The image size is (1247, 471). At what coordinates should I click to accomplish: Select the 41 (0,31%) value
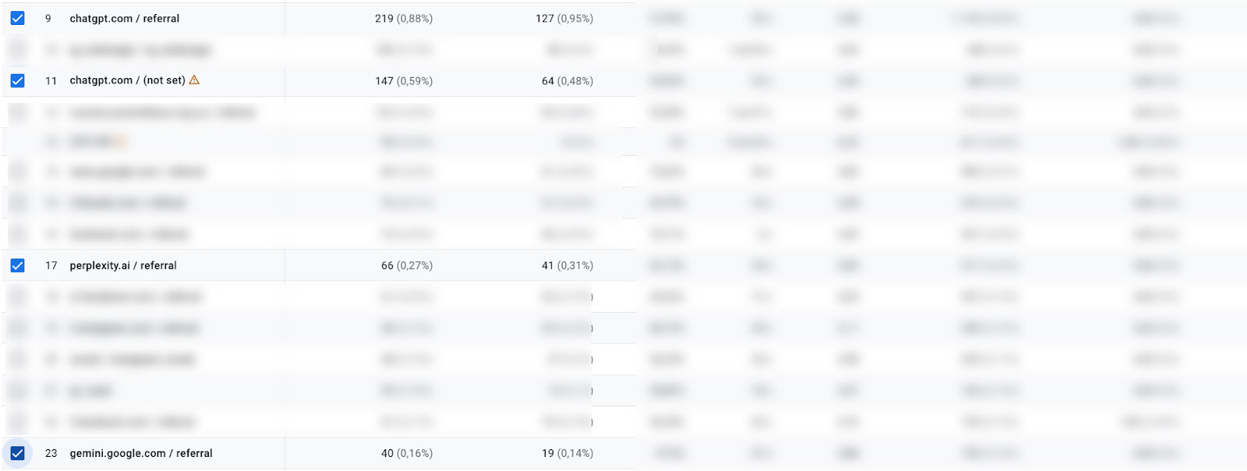coord(567,266)
